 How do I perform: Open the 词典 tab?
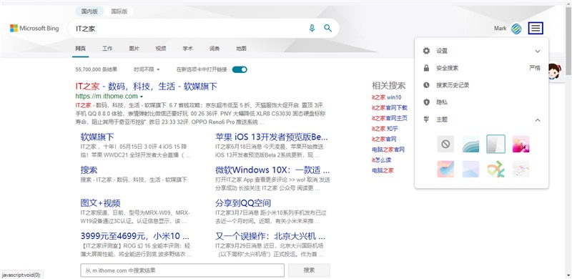[214, 48]
